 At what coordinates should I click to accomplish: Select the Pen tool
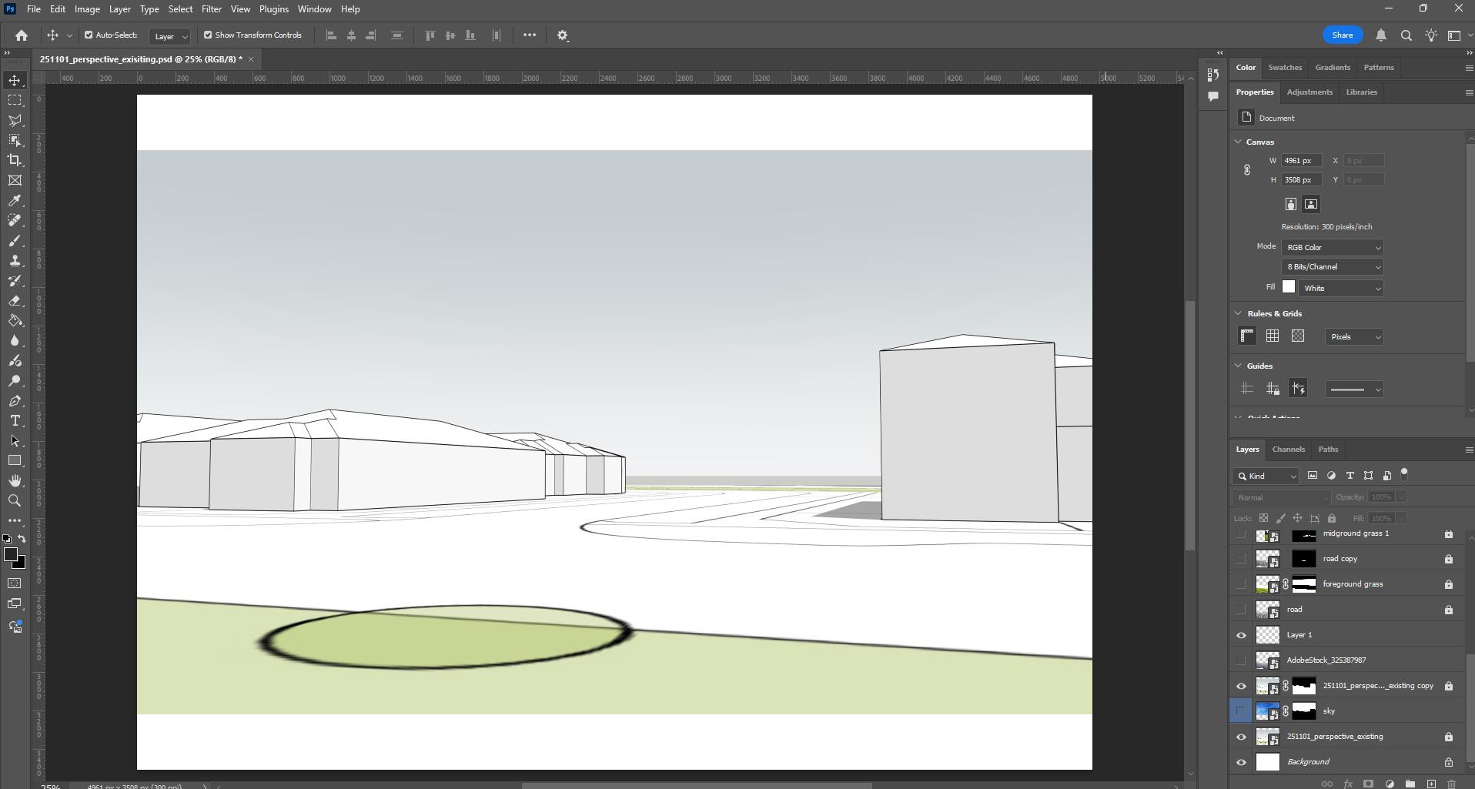click(x=15, y=401)
